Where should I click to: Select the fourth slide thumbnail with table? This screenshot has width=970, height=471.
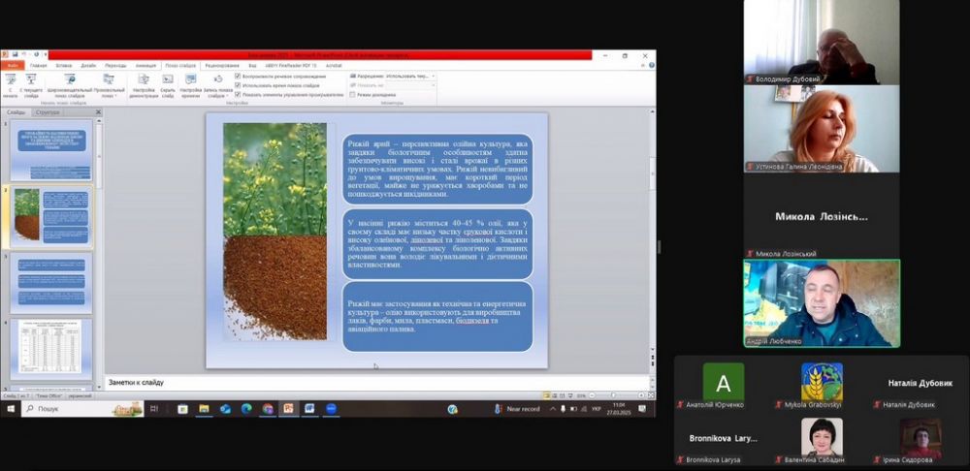pyautogui.click(x=51, y=347)
